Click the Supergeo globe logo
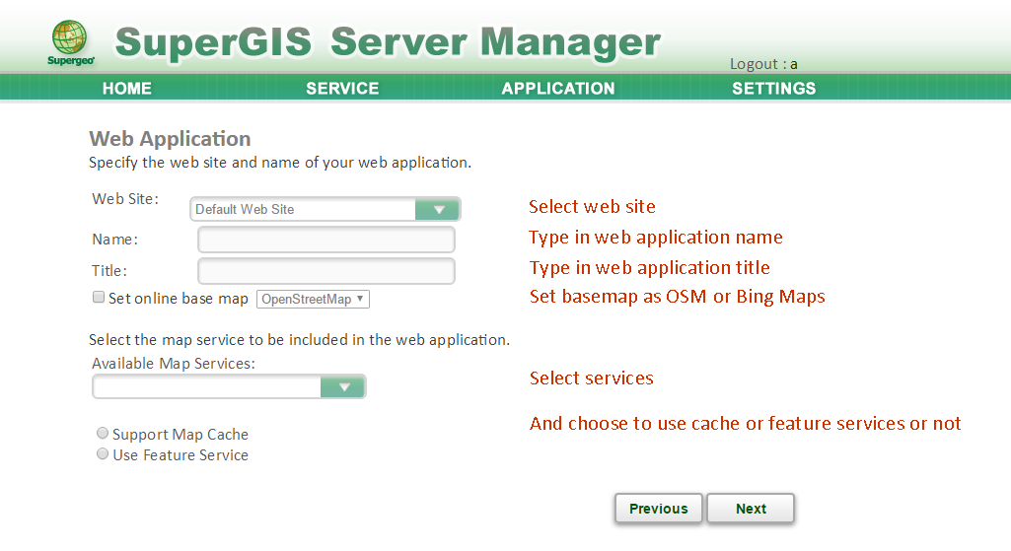1011x551 pixels. tap(70, 42)
